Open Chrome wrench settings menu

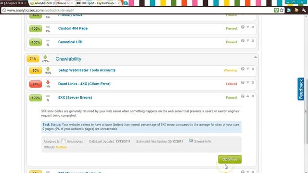coord(304,10)
